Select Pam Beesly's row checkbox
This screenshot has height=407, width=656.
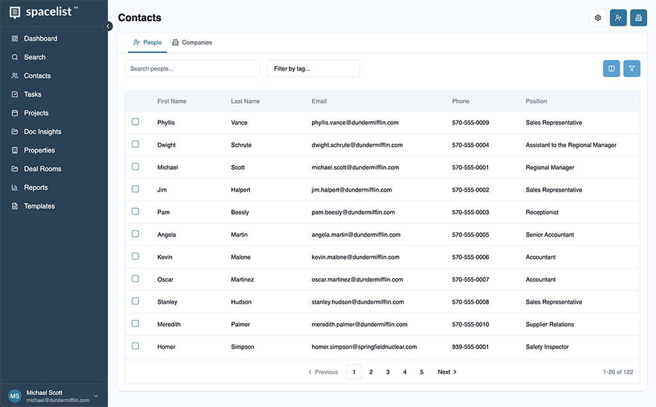click(135, 211)
